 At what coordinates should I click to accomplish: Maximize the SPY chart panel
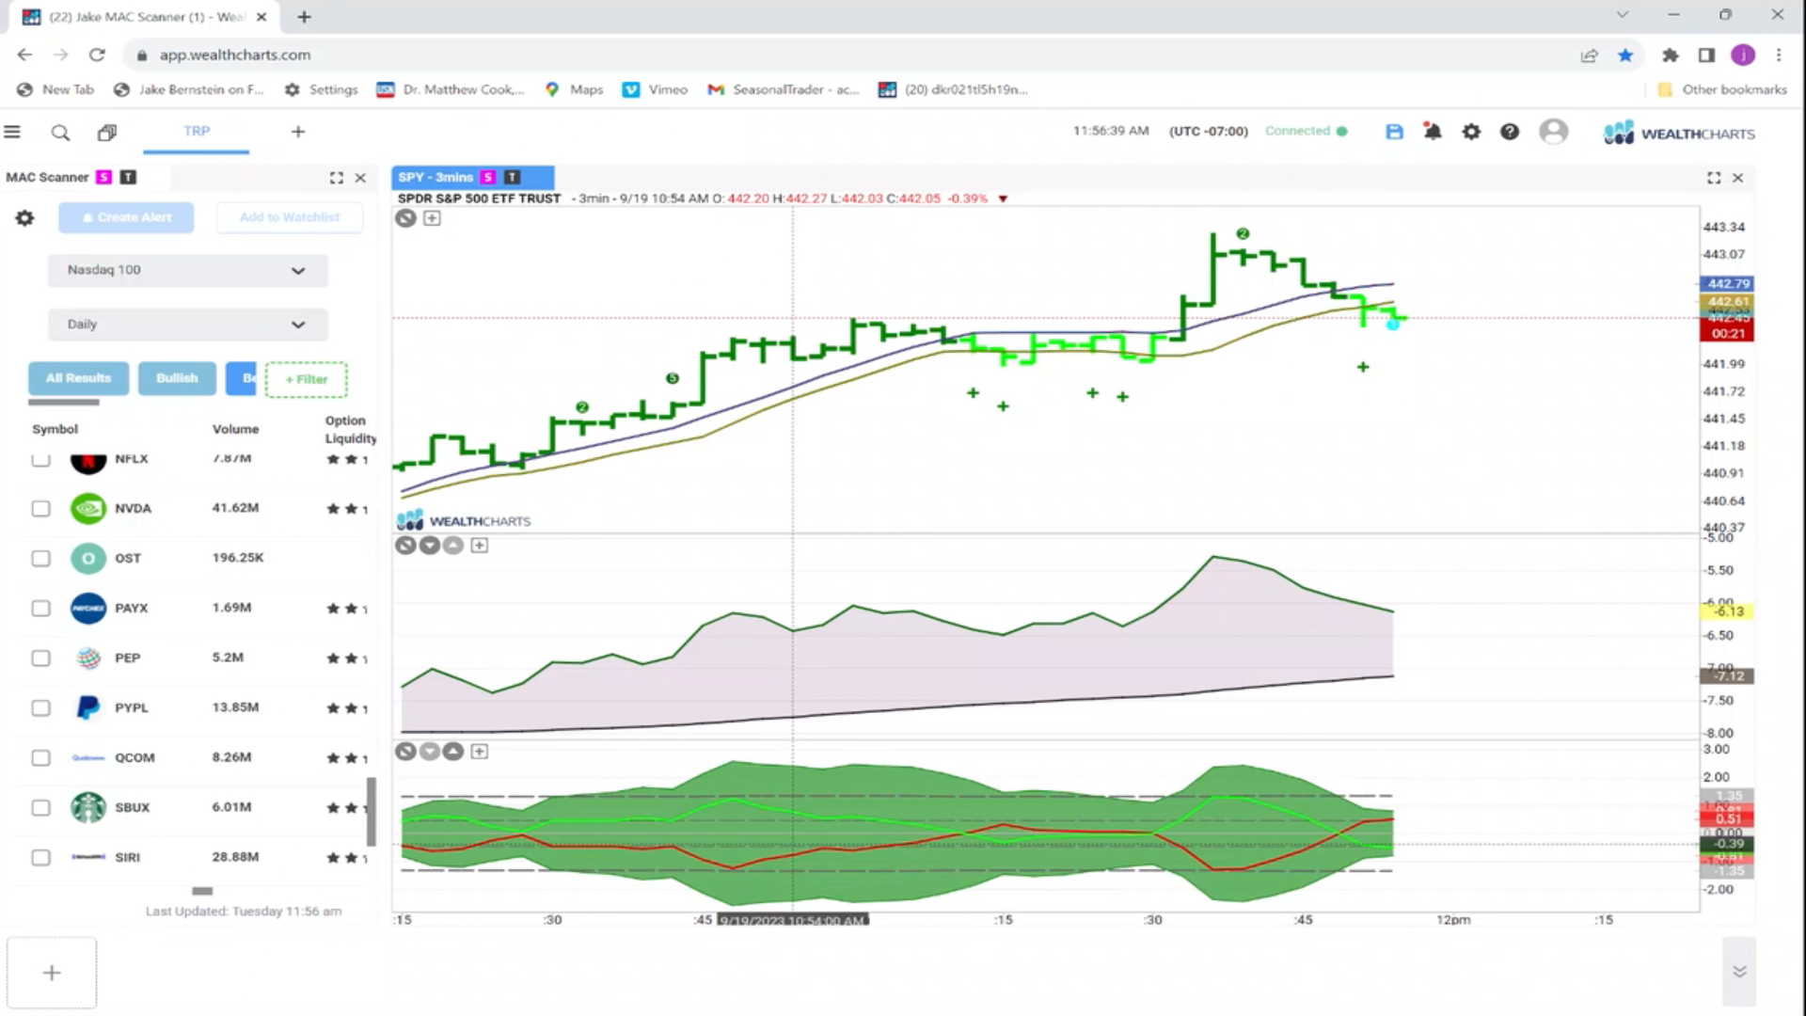[1714, 178]
